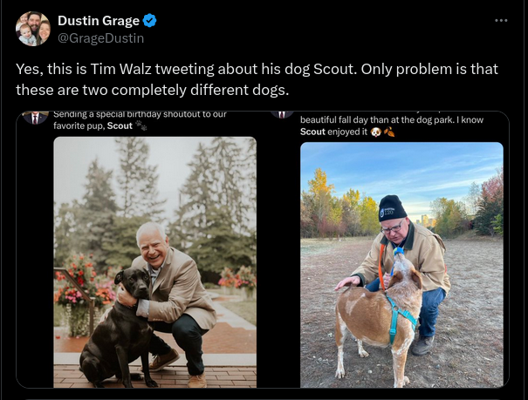Click the 'Sending a special birthday shoutout' text
Viewport: 528px width, 400px height.
coord(140,114)
